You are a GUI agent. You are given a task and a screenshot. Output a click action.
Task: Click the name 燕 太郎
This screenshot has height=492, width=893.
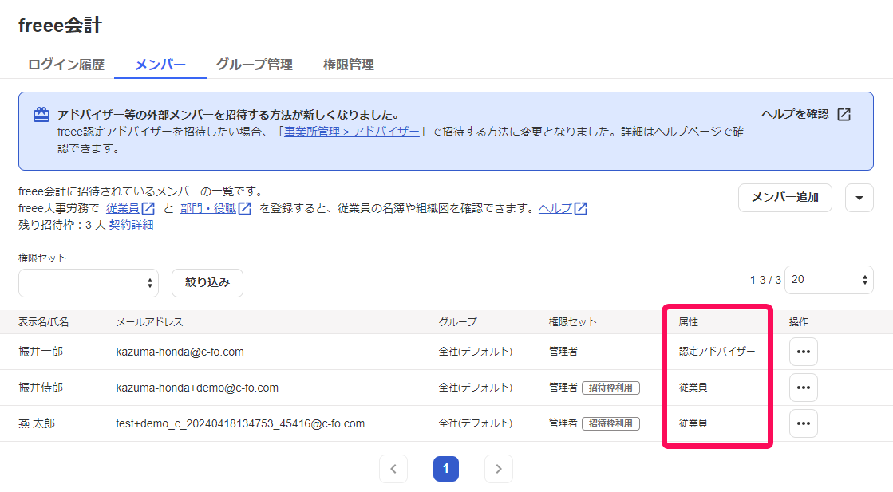pyautogui.click(x=37, y=423)
